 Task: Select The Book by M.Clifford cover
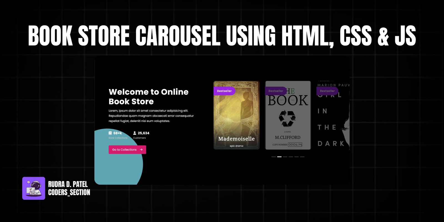[288, 115]
